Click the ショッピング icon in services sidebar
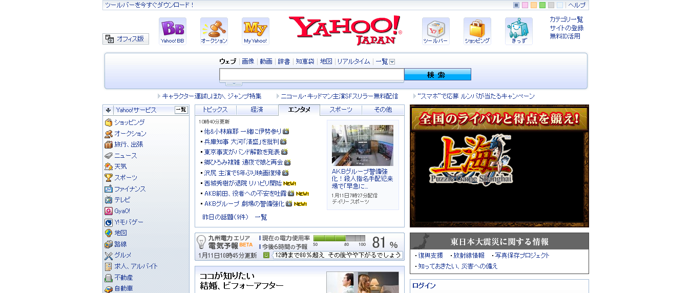The width and height of the screenshot is (691, 293). (109, 122)
